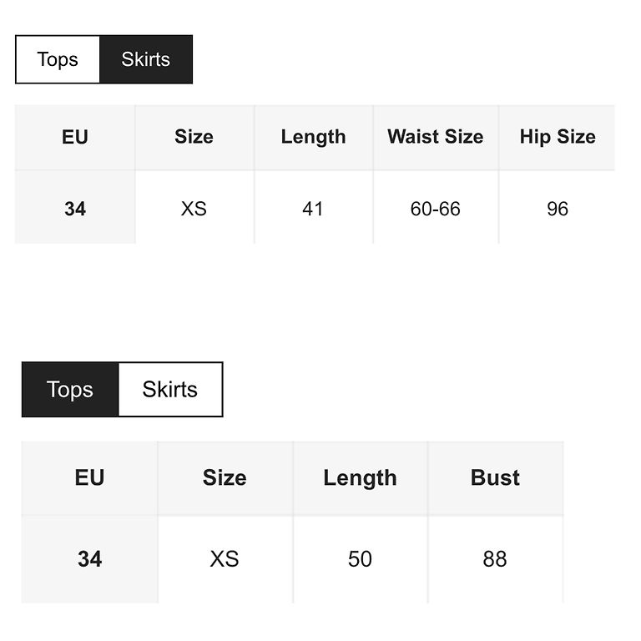Select the Length header beside Waist Size
Viewport: 641px width, 641px height.
point(313,138)
